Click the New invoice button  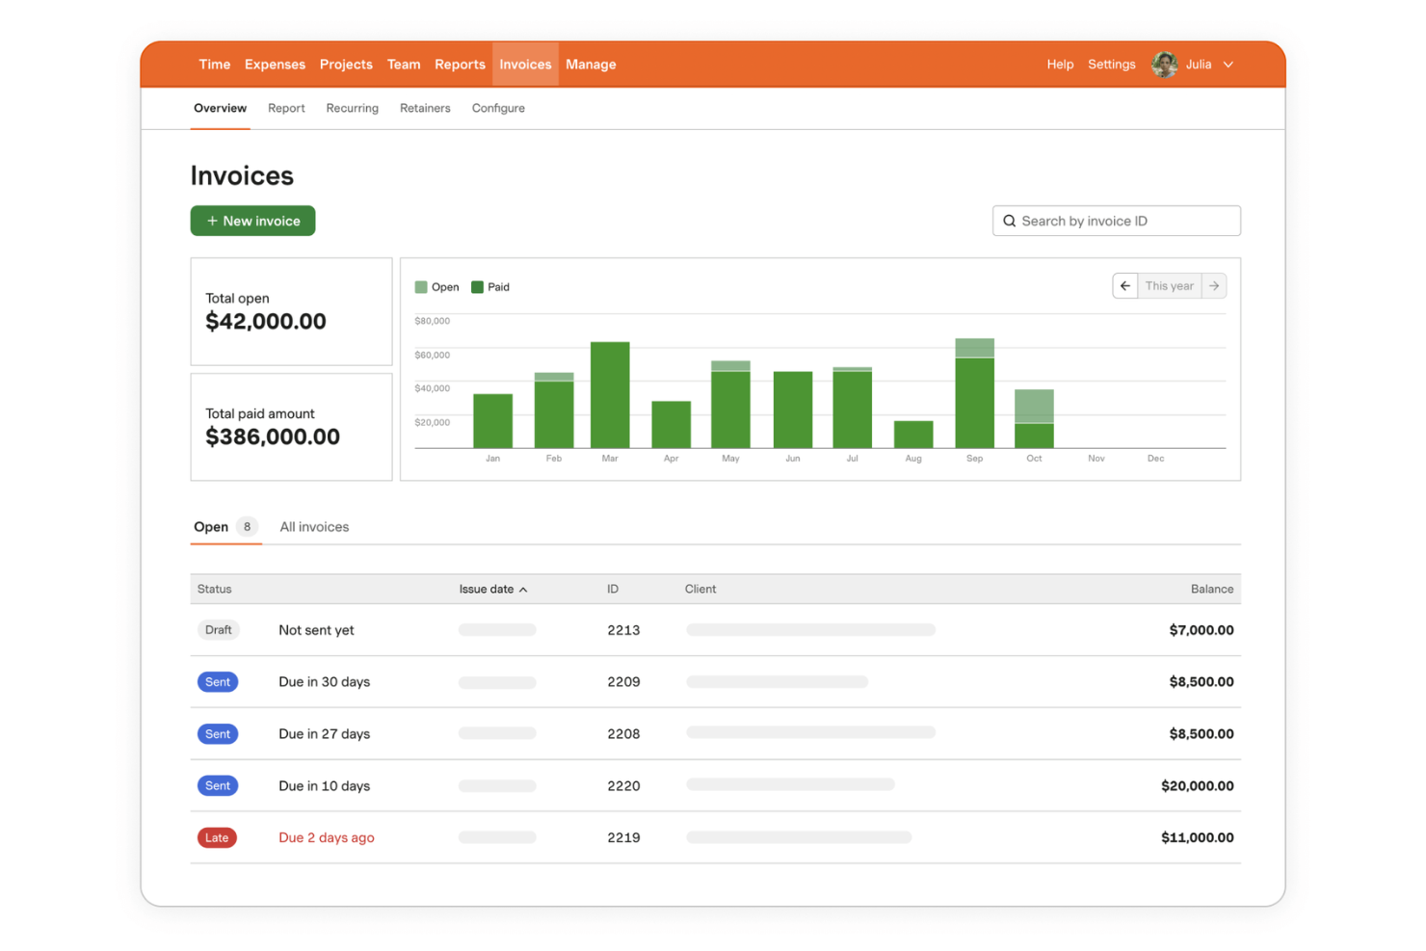point(252,221)
